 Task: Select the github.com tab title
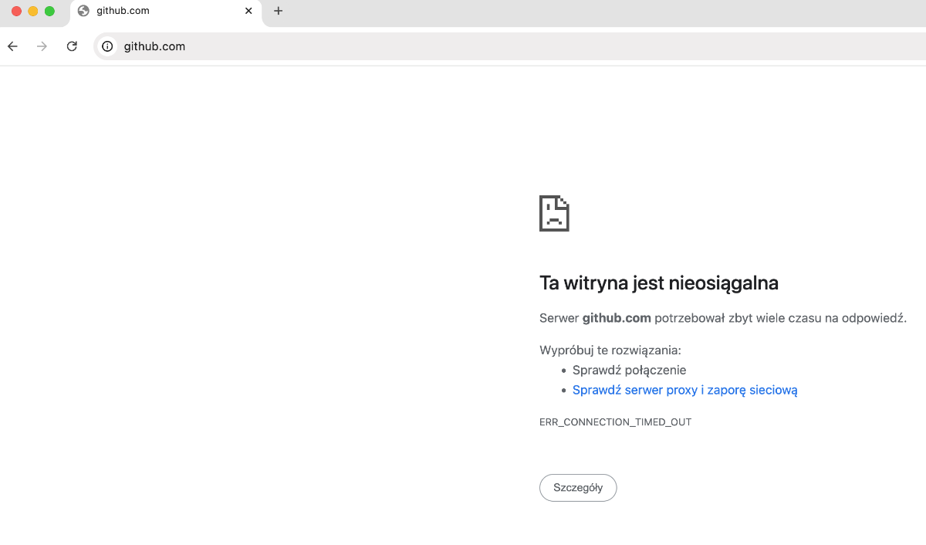[123, 11]
